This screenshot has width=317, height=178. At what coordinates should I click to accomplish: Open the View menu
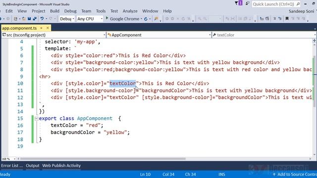click(x=22, y=11)
